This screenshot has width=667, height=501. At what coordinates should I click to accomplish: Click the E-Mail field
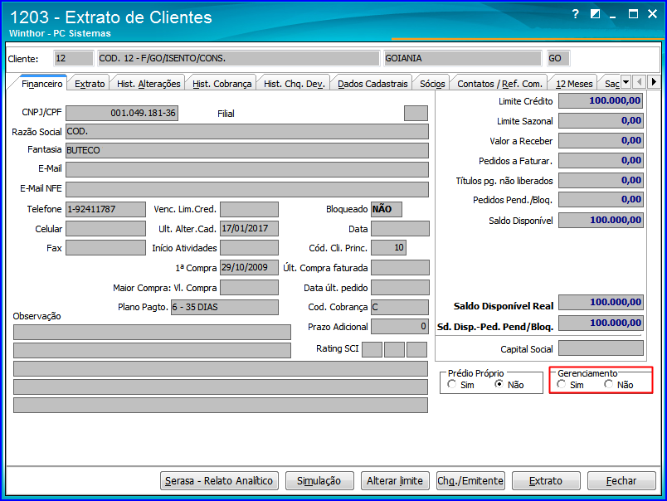pos(247,169)
